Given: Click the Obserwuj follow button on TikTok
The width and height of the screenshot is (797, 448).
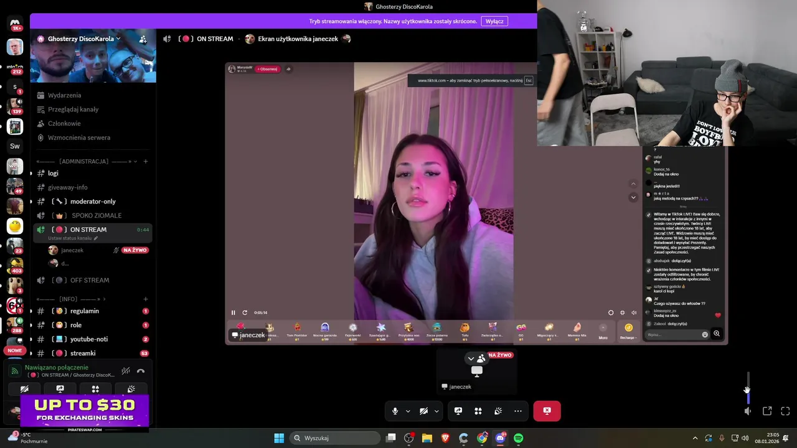Looking at the screenshot, I should pos(267,69).
